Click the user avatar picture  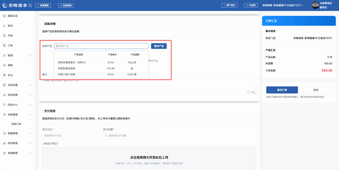(315, 5)
